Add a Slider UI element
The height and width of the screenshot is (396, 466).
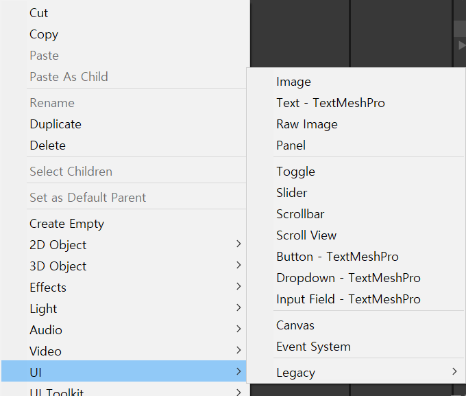tap(356, 193)
